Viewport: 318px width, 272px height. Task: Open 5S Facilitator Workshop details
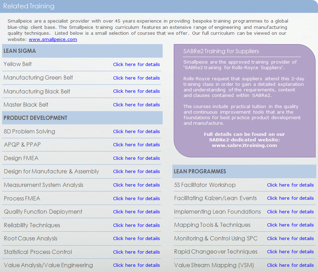click(290, 185)
